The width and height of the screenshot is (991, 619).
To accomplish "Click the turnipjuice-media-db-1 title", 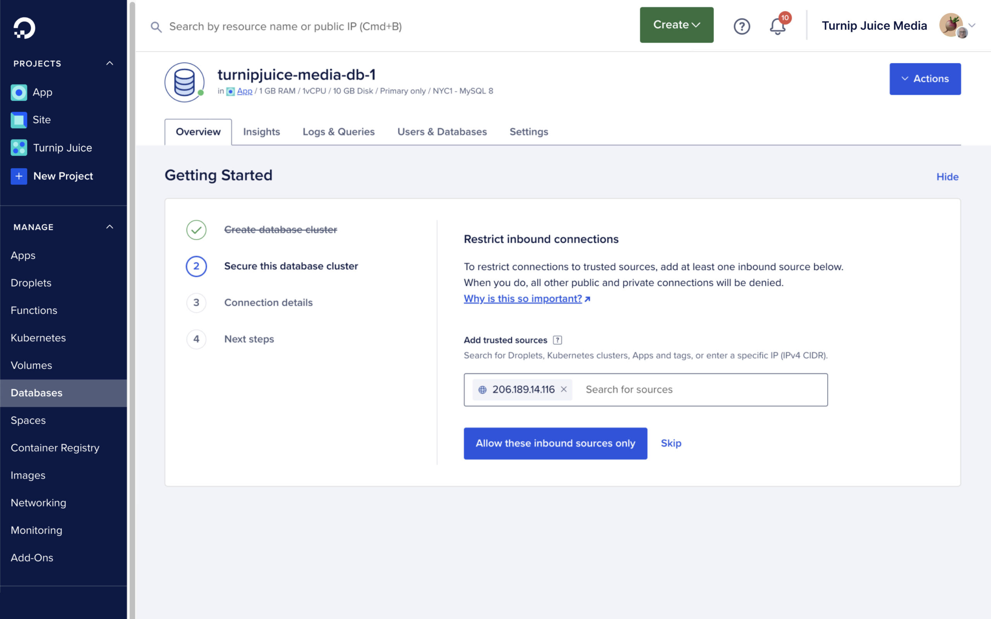I will click(296, 75).
